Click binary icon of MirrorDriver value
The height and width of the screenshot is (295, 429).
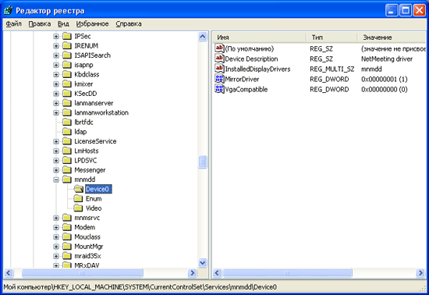tap(219, 79)
